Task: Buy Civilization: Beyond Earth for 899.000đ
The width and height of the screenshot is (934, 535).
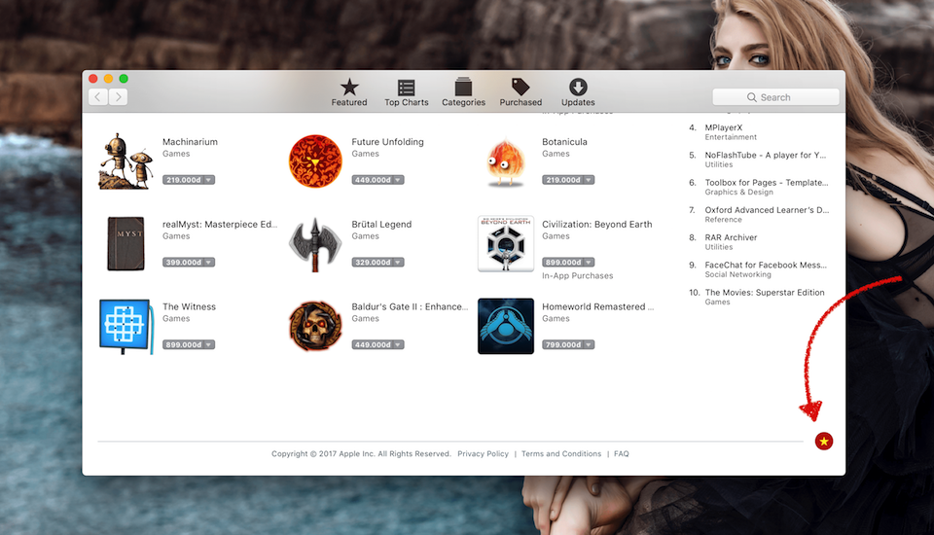Action: tap(563, 262)
